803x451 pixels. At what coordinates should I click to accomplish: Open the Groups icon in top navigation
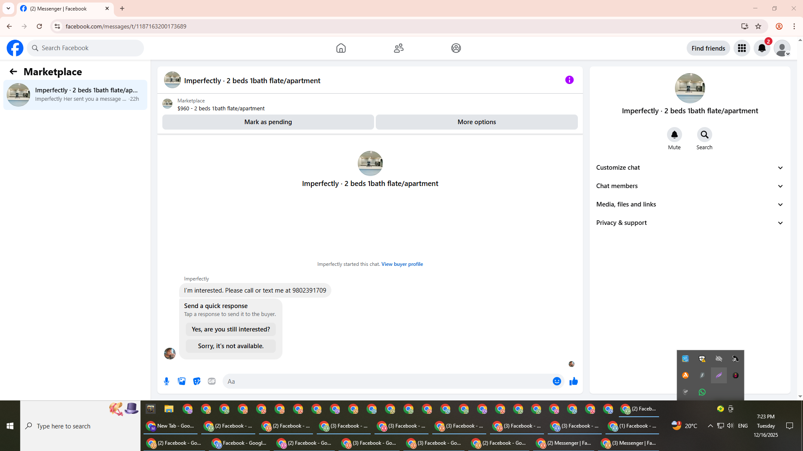click(456, 48)
